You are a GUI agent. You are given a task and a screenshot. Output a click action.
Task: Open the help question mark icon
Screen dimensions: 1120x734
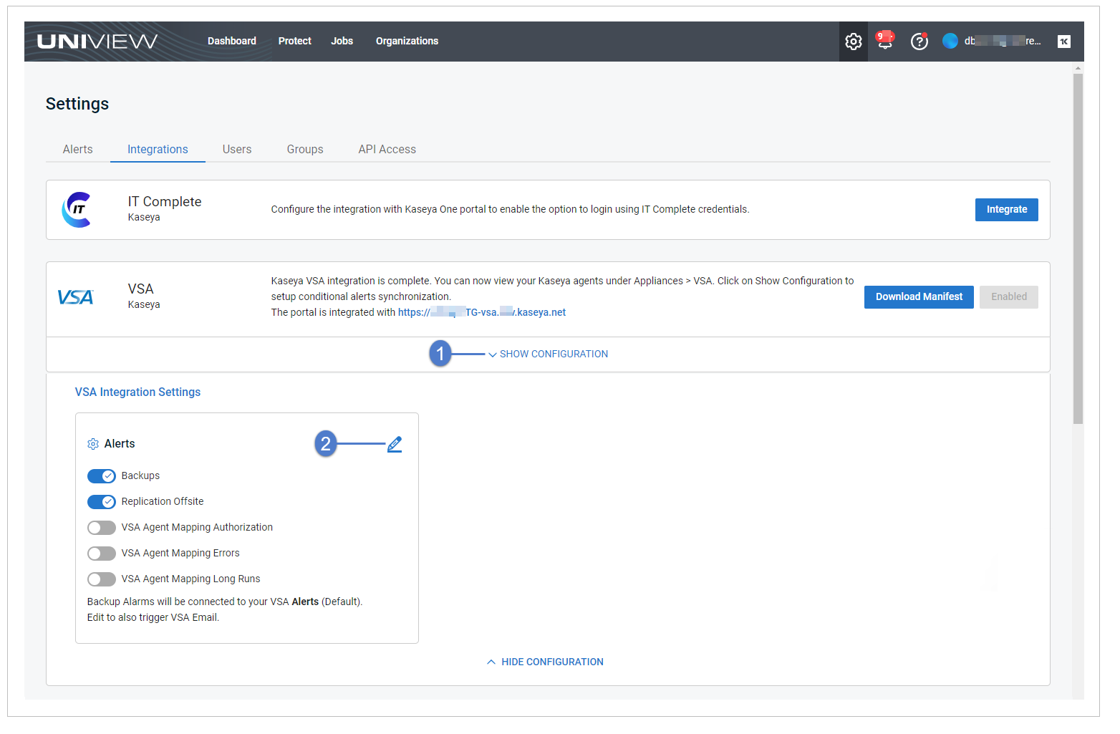tap(919, 42)
